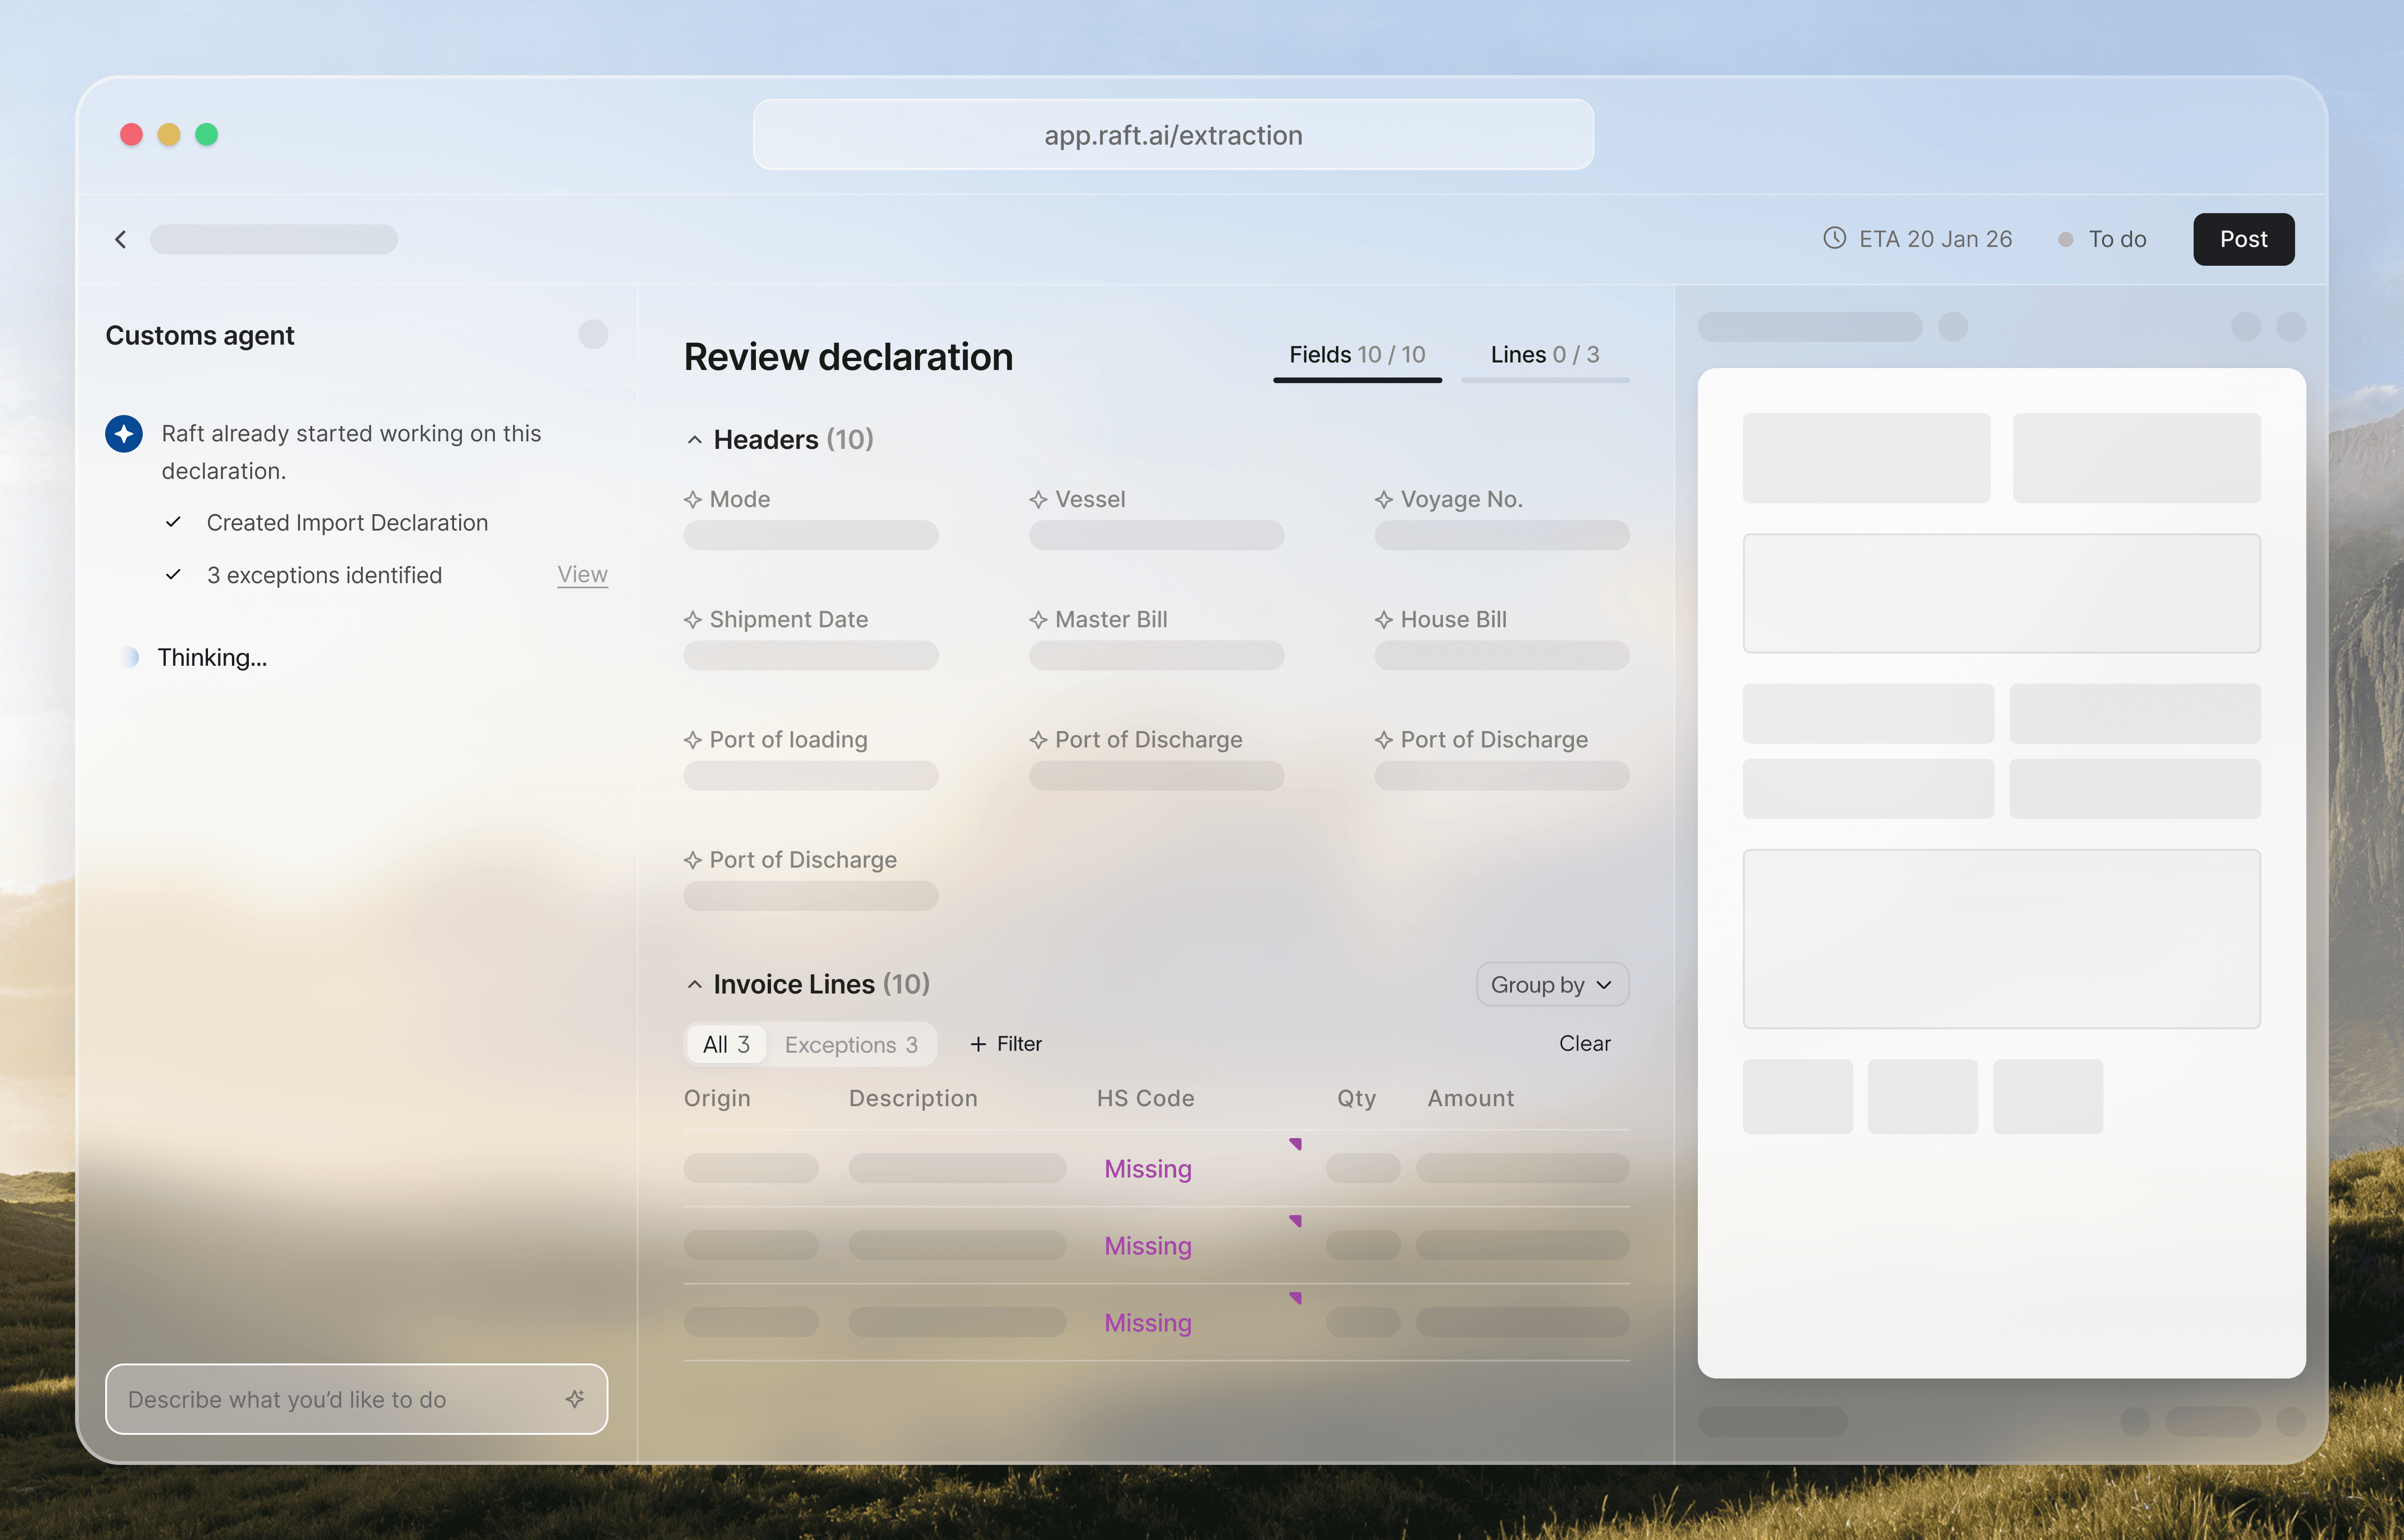Click the sparkle icon beside Port of loading
Image resolution: width=2404 pixels, height=1540 pixels.
[x=692, y=740]
